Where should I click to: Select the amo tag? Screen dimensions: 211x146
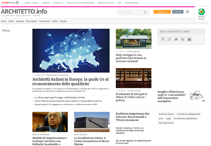[x=161, y=118]
